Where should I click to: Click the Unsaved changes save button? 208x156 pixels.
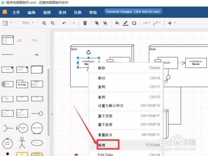coord(133,12)
